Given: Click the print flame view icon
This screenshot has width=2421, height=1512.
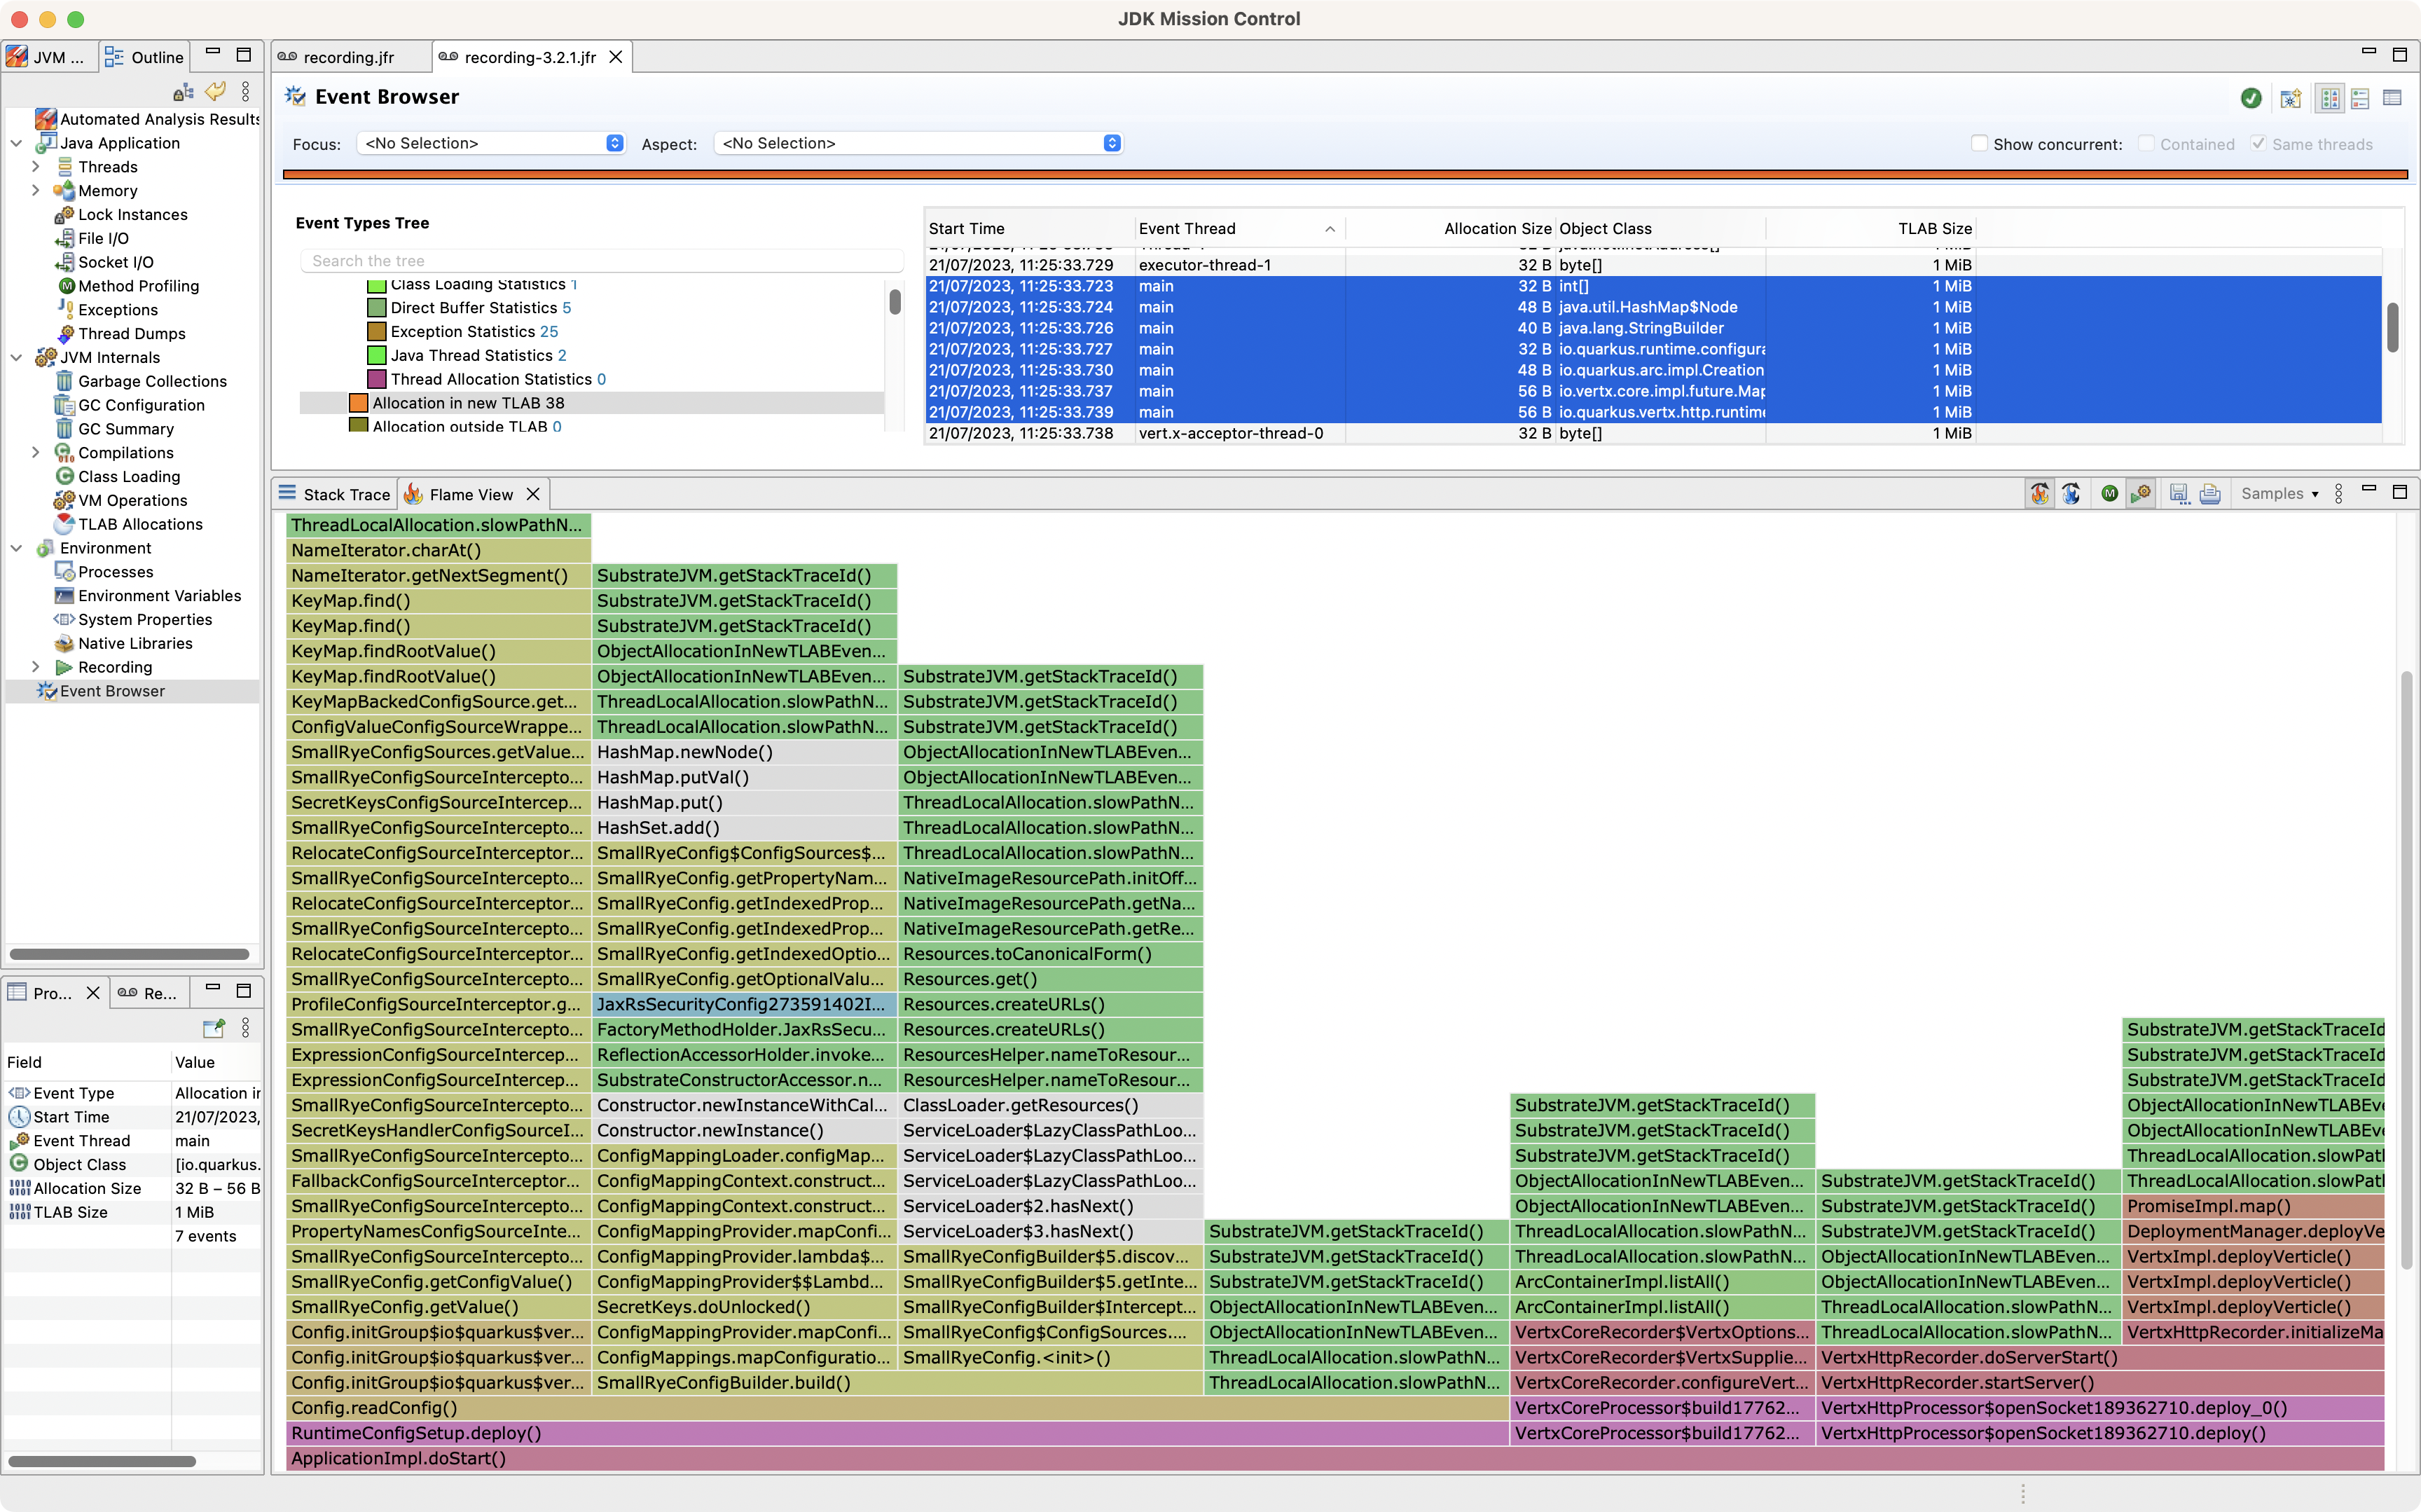Looking at the screenshot, I should (2210, 493).
